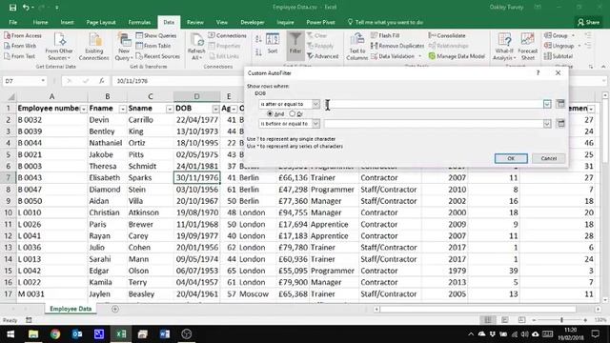Select the And radio button
This screenshot has width=610, height=343.
click(270, 114)
